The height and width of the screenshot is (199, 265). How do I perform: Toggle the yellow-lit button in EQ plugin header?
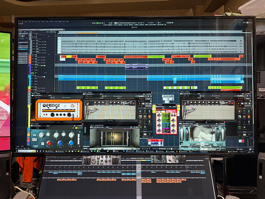coord(76,128)
